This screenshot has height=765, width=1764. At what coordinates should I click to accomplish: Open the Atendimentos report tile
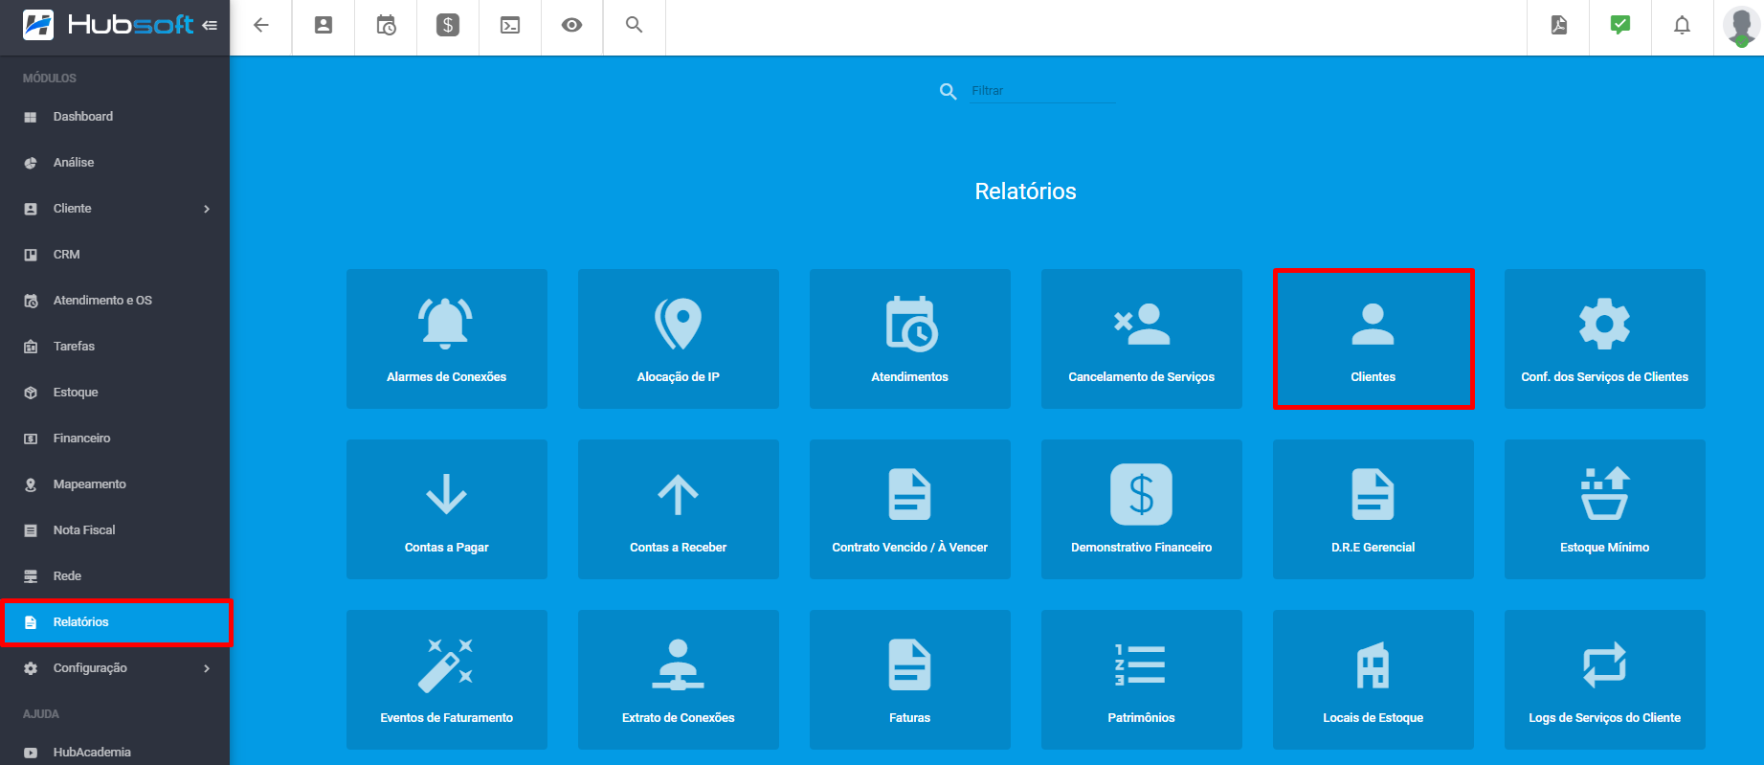[x=910, y=339]
